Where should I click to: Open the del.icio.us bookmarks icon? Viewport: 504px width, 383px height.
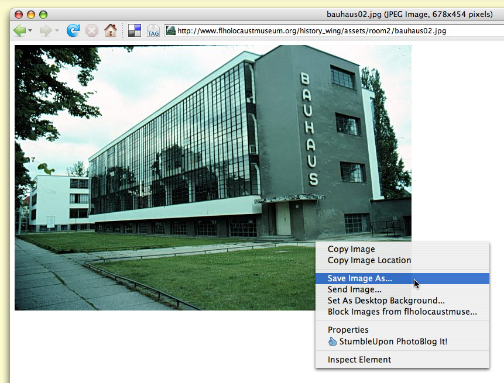click(135, 30)
